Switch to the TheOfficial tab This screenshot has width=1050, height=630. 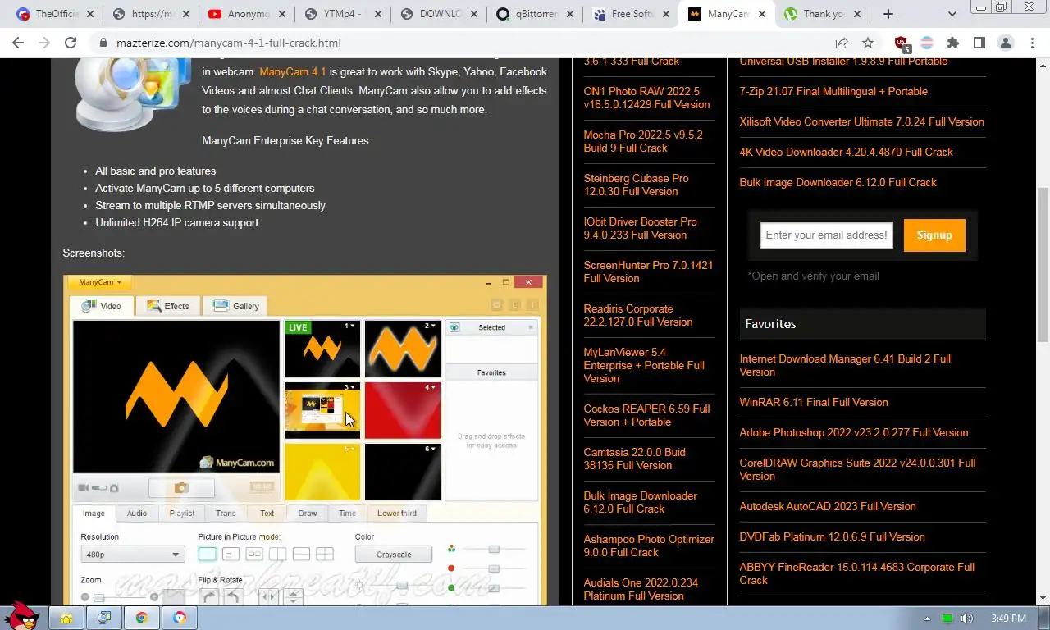point(57,14)
